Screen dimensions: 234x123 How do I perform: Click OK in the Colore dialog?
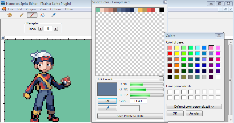[175, 113]
